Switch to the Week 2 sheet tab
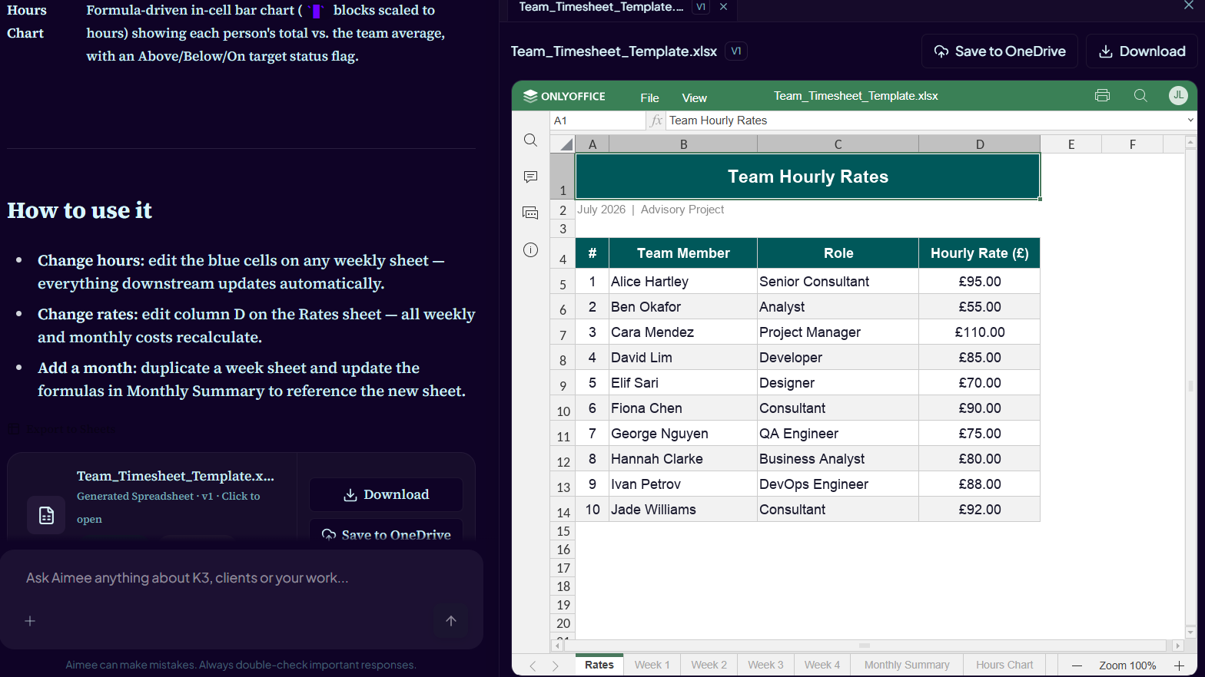This screenshot has height=677, width=1205. pos(709,665)
